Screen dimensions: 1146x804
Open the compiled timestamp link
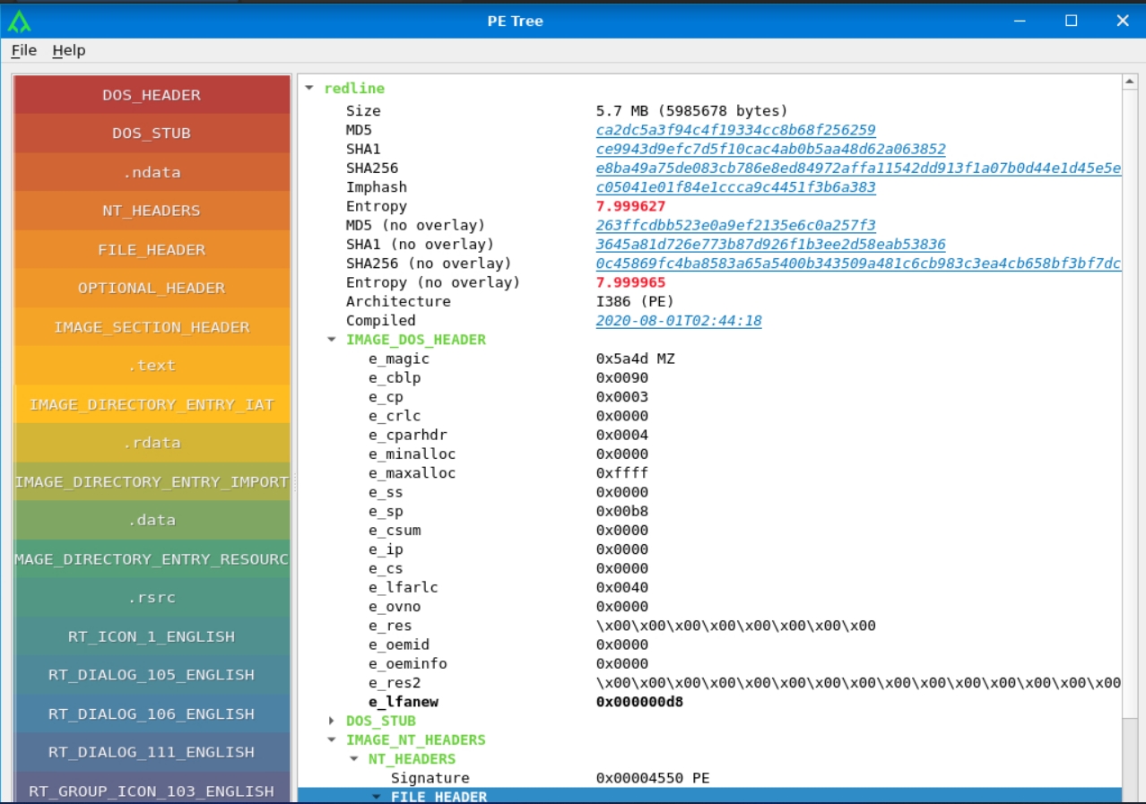(679, 321)
